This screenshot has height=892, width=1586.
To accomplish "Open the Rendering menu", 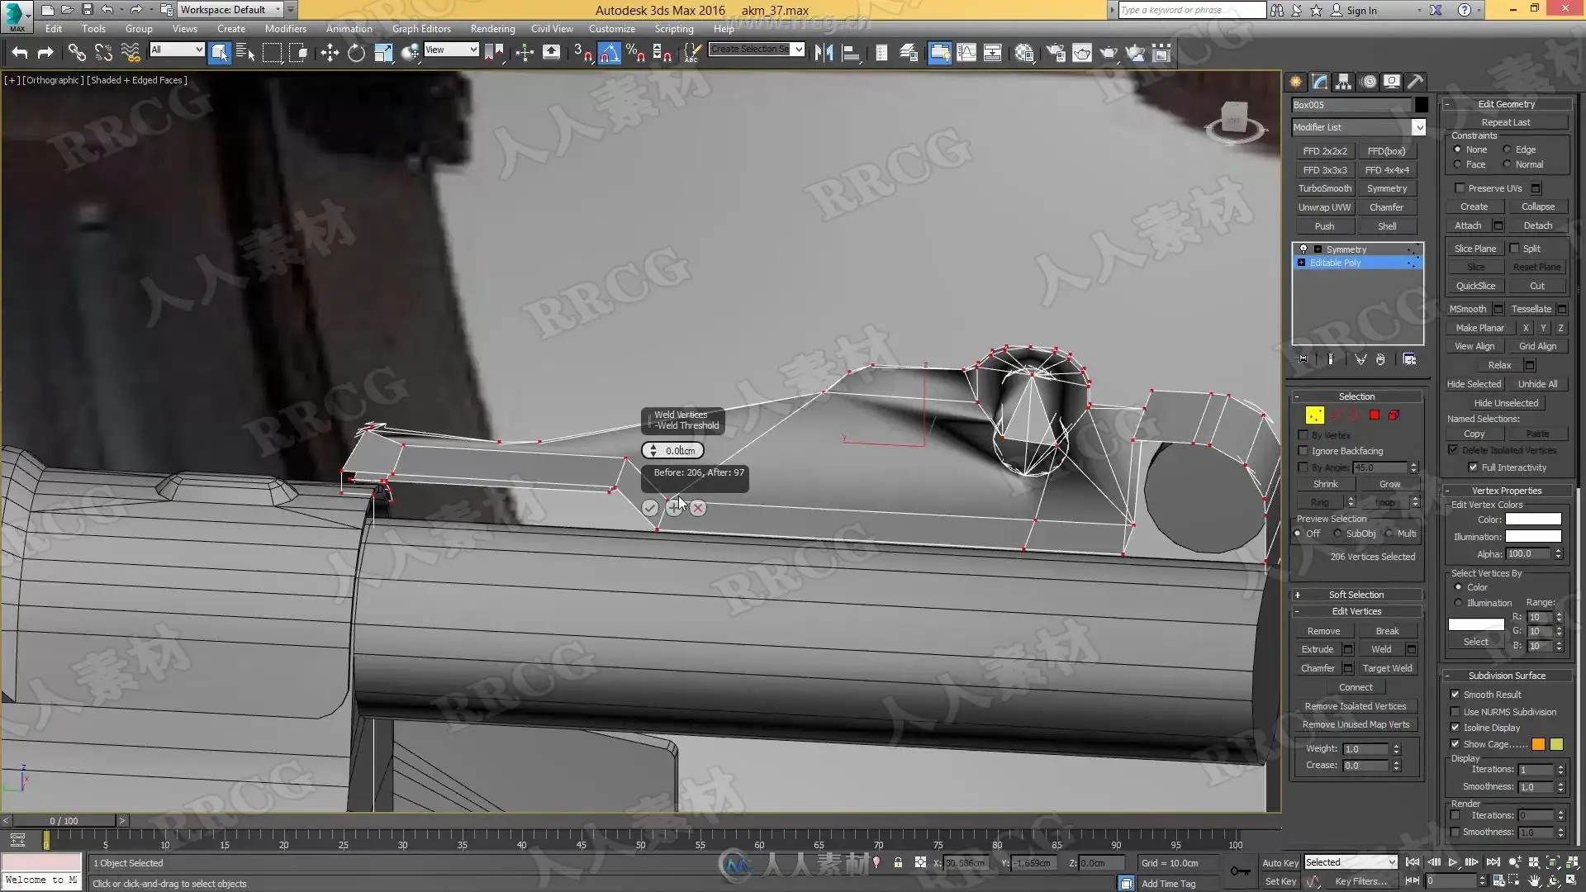I will coord(492,29).
